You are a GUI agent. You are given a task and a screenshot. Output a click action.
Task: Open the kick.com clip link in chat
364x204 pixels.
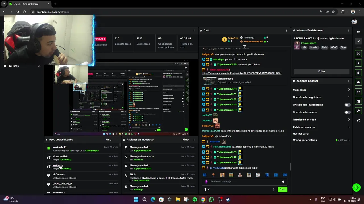coord(242,73)
